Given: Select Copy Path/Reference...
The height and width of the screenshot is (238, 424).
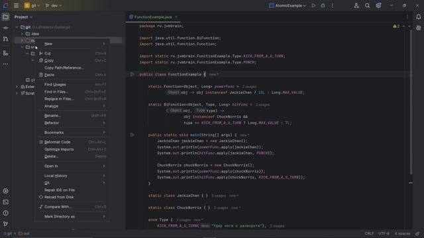Looking at the screenshot, I should coord(72,67).
